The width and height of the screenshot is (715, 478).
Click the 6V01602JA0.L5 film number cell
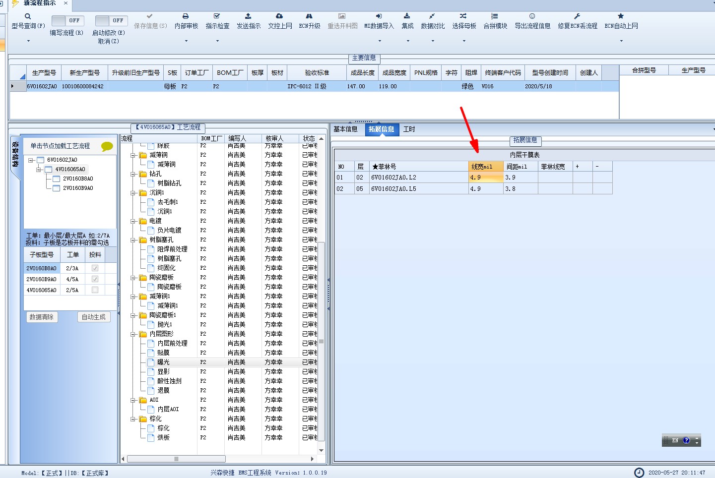(419, 189)
